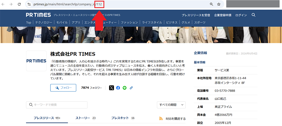Select ライフスタイル category in navigation
Screen dimensions: 282x126
coord(152,23)
